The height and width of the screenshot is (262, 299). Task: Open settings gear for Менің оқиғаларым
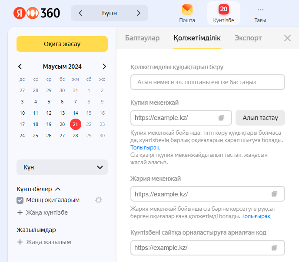pyautogui.click(x=99, y=200)
